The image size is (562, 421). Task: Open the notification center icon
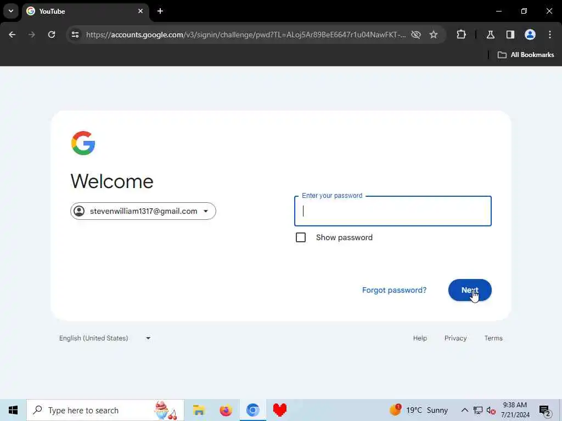(x=544, y=410)
